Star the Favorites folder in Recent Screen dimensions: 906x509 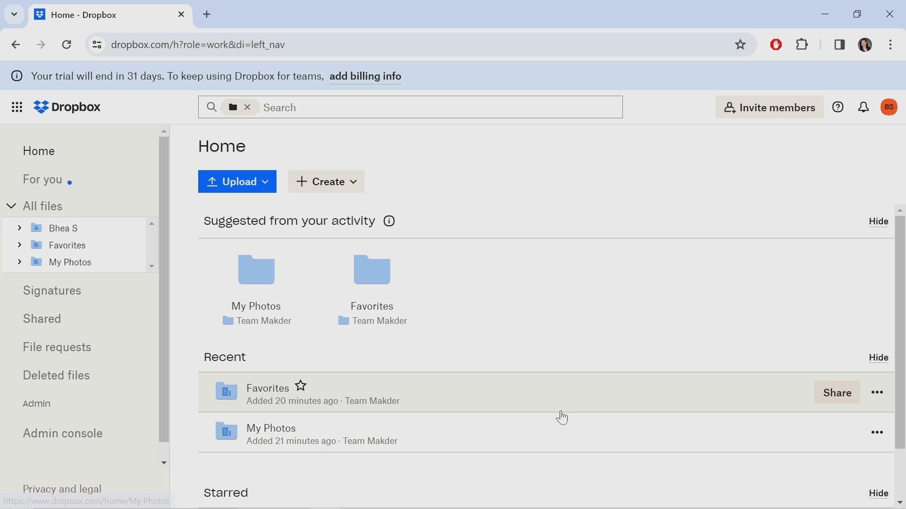(x=301, y=386)
